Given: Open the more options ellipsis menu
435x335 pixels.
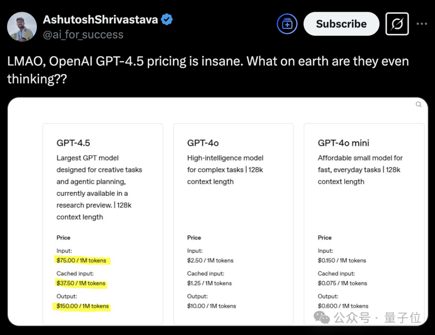Looking at the screenshot, I should (422, 24).
